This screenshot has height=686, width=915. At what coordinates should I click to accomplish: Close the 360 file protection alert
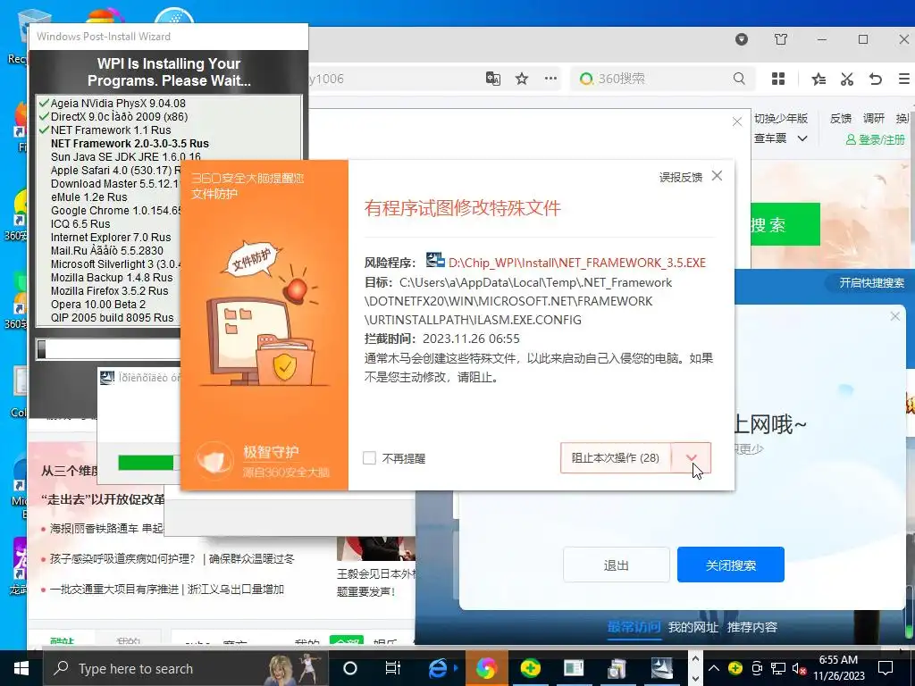[x=718, y=176]
